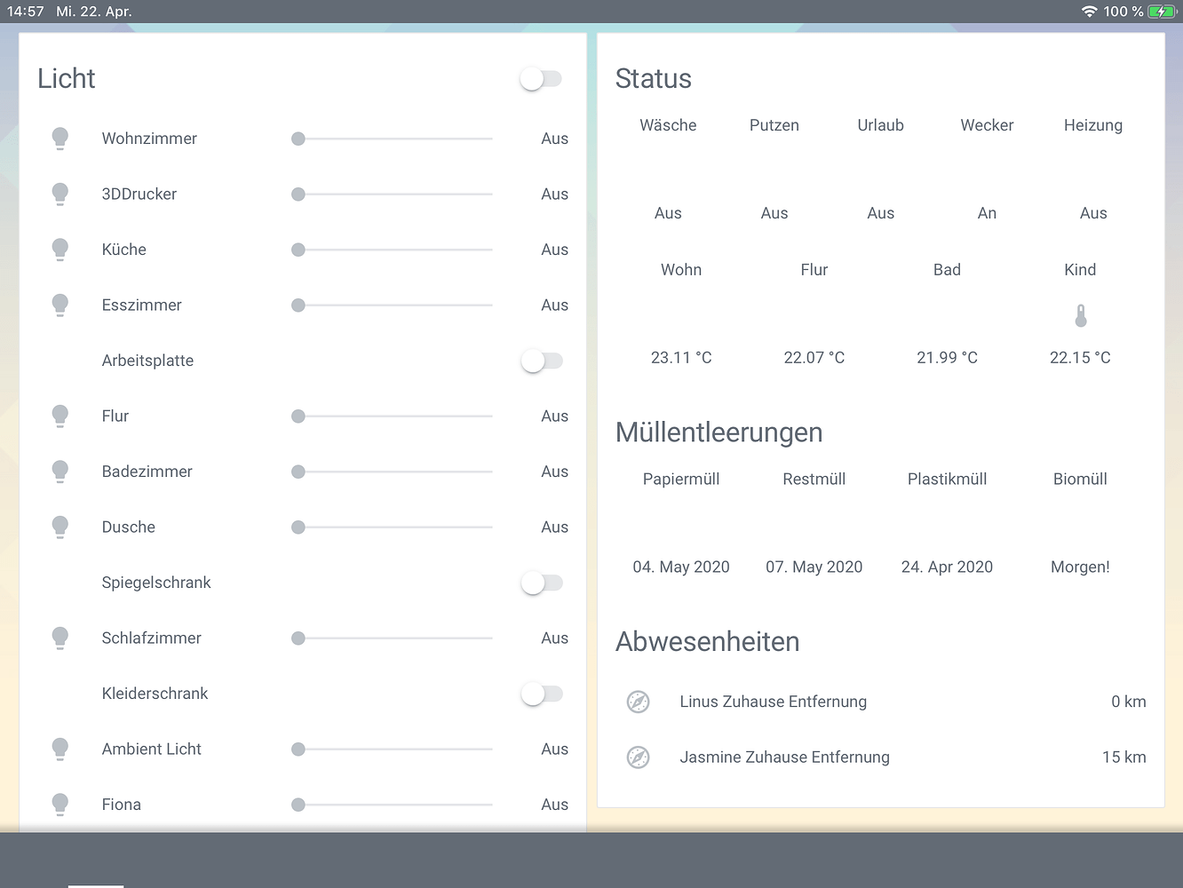Select the Badezimmer bulb icon
The image size is (1183, 888).
tap(60, 472)
